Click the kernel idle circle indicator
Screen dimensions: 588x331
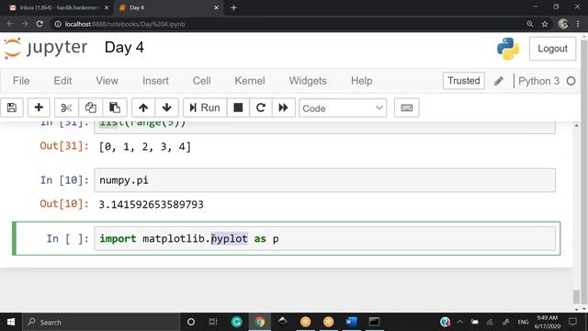pos(571,81)
